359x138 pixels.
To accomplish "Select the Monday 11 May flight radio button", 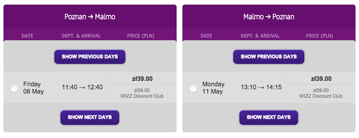I will click(x=193, y=88).
